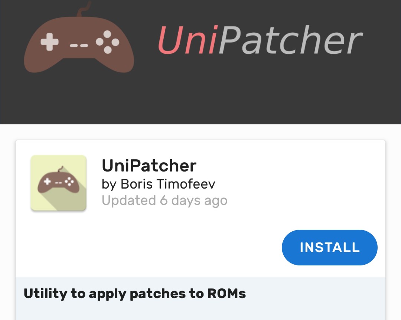Click the four-dot button cluster on banner gamepad

[108, 42]
